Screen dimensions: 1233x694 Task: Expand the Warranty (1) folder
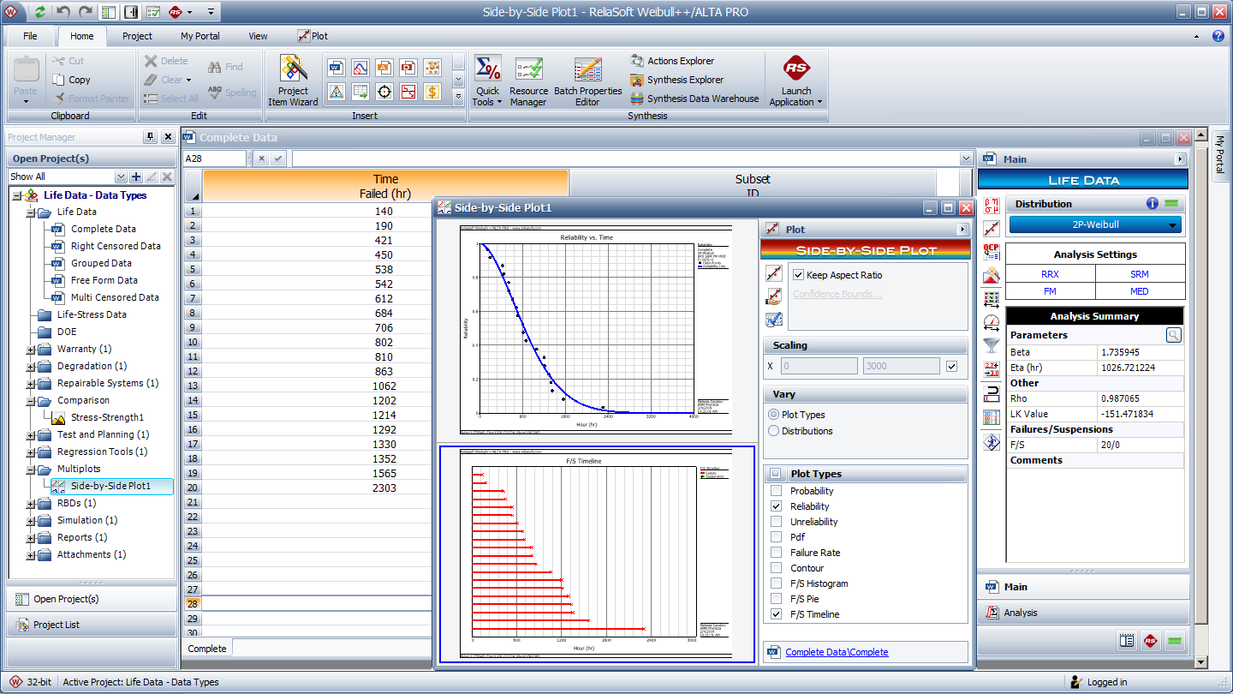[31, 350]
